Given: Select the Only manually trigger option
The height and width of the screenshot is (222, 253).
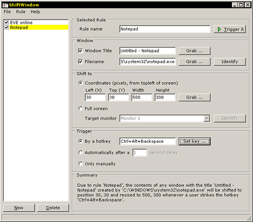Looking at the screenshot, I should (x=81, y=164).
